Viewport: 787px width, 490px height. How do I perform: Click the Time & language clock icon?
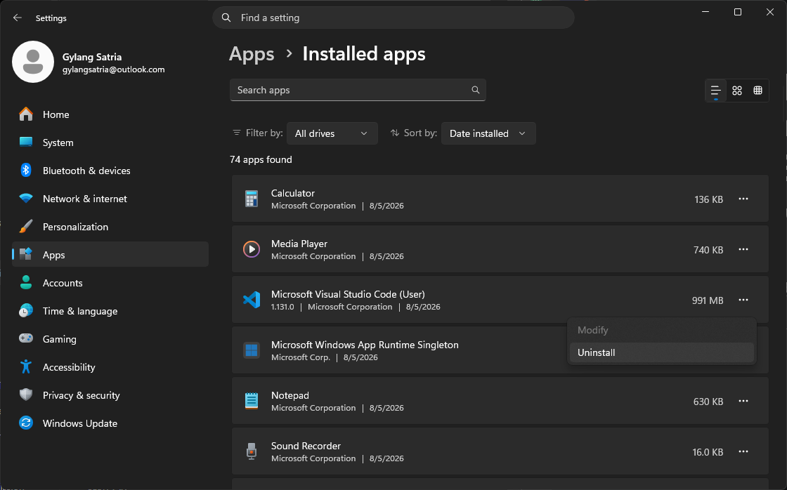coord(25,311)
